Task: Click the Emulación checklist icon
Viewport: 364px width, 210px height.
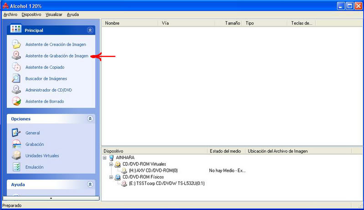Action: click(16, 167)
